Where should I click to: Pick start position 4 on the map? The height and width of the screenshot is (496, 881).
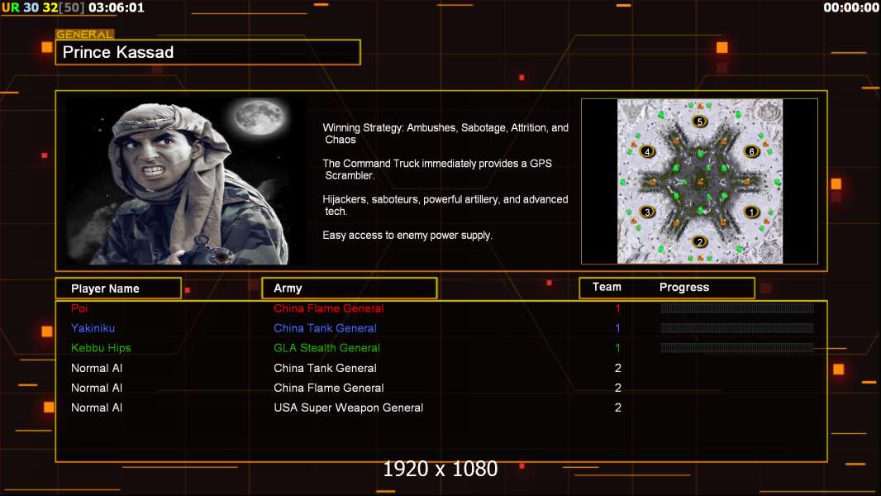pos(647,151)
